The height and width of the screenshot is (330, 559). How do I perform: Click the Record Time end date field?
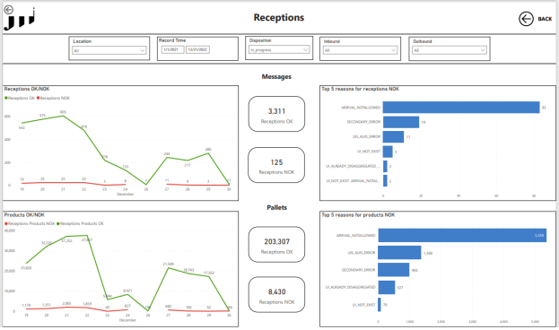(x=198, y=49)
